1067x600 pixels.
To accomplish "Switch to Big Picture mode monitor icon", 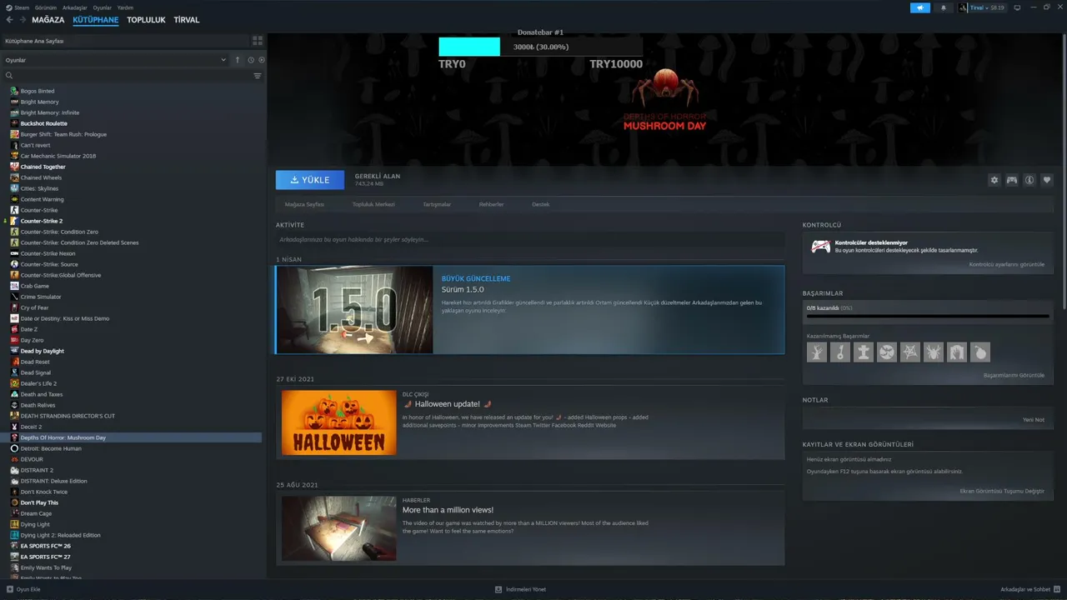I will (x=1017, y=7).
